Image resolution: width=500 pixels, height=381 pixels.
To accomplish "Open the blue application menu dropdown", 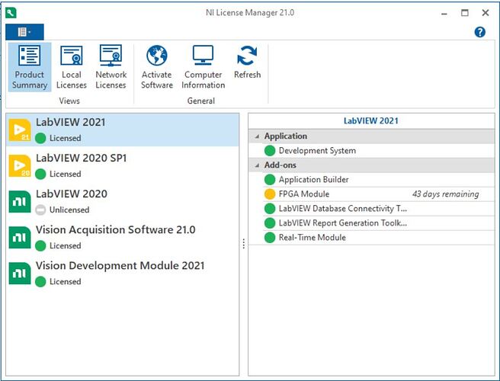I will pyautogui.click(x=24, y=32).
